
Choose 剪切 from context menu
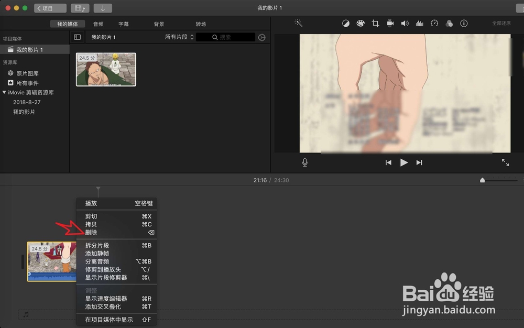click(x=116, y=216)
